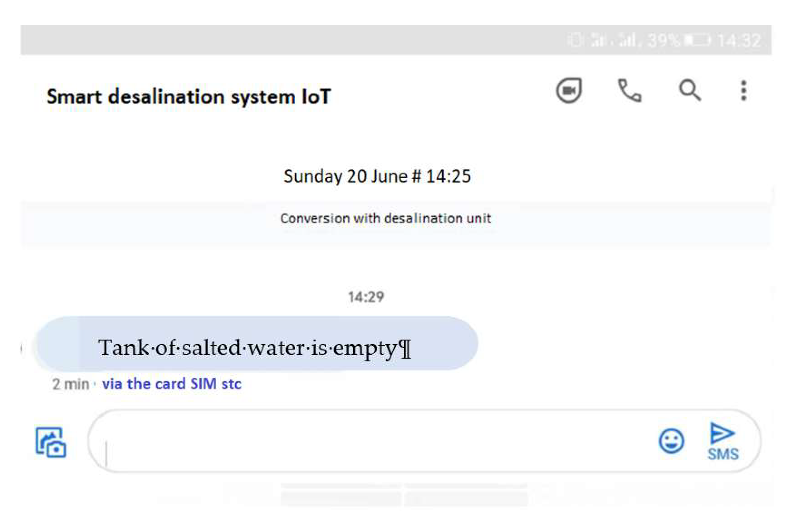The height and width of the screenshot is (529, 792).
Task: Focus the message text input field
Action: (371, 441)
